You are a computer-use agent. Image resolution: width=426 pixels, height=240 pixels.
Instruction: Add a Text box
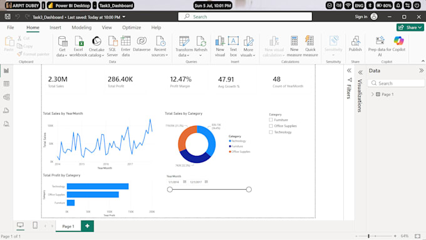234,46
